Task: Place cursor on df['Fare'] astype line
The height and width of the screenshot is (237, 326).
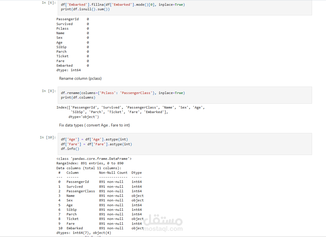Action: coord(96,144)
